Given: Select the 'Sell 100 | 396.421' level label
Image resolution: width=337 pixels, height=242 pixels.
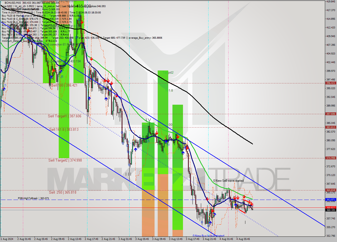Looking at the screenshot, I should point(64,85).
